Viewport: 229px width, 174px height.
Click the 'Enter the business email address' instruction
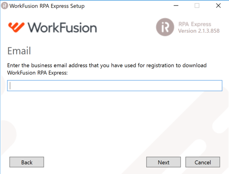pyautogui.click(x=107, y=69)
